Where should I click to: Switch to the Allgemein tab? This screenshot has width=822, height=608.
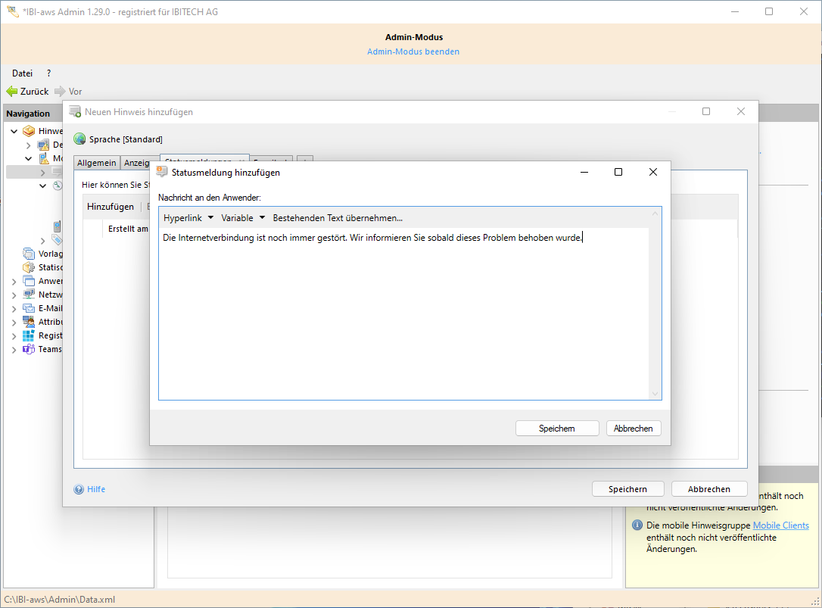(97, 163)
